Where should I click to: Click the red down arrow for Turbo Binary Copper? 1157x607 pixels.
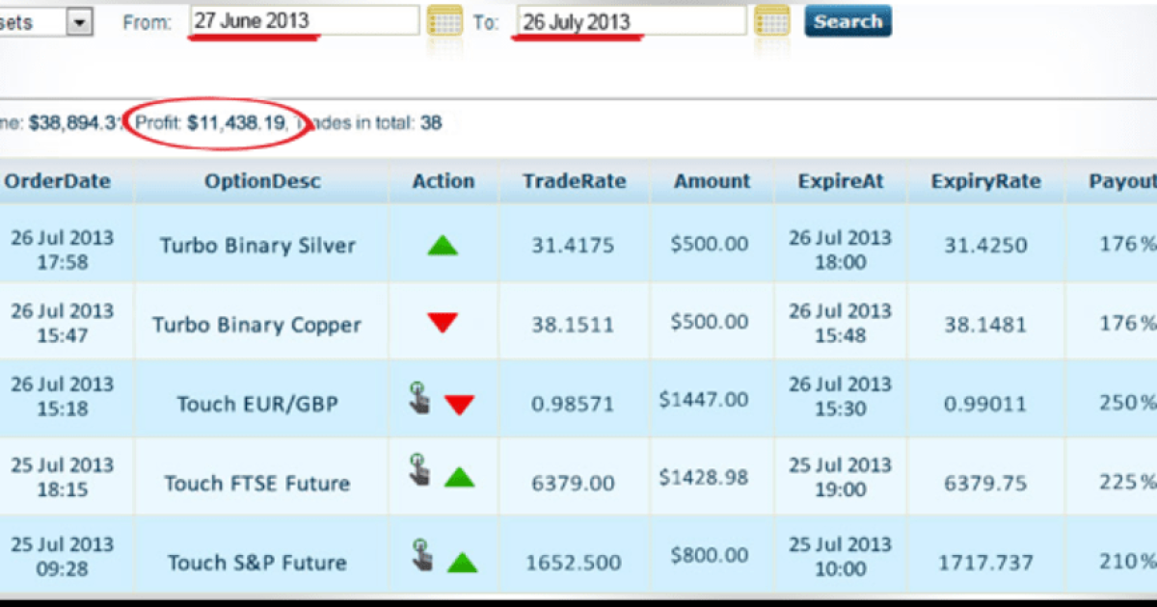tap(443, 324)
